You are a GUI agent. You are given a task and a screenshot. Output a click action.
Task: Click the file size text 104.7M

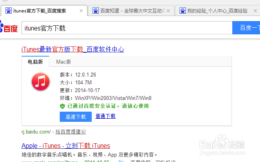pos(84,83)
